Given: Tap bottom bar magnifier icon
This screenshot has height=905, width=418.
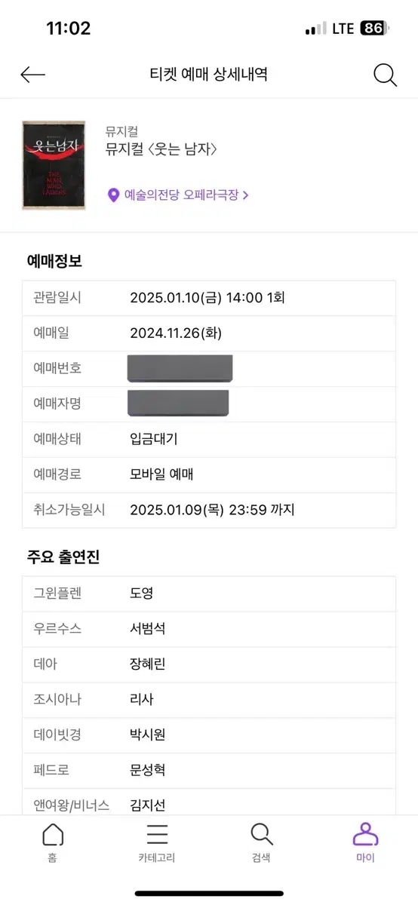Looking at the screenshot, I should pyautogui.click(x=261, y=834).
